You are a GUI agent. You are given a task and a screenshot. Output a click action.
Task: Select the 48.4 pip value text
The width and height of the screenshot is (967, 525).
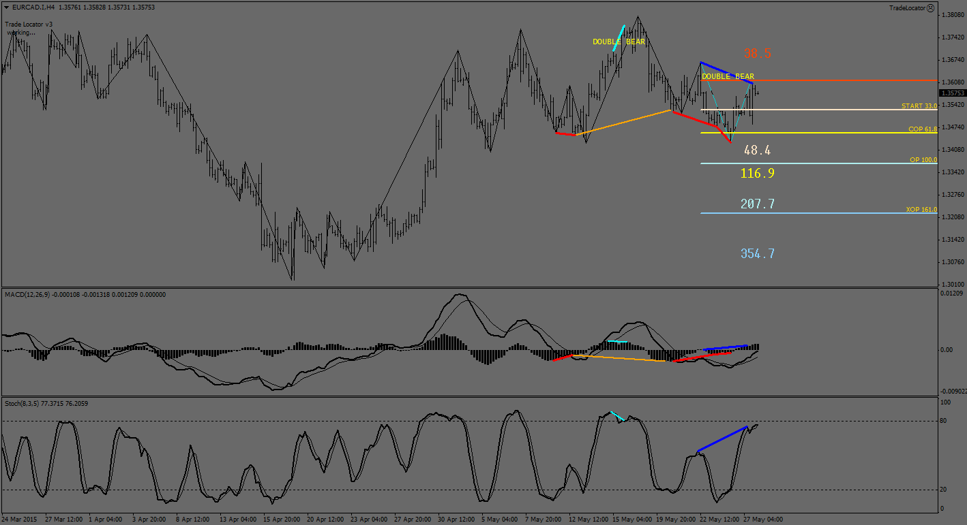tap(757, 150)
